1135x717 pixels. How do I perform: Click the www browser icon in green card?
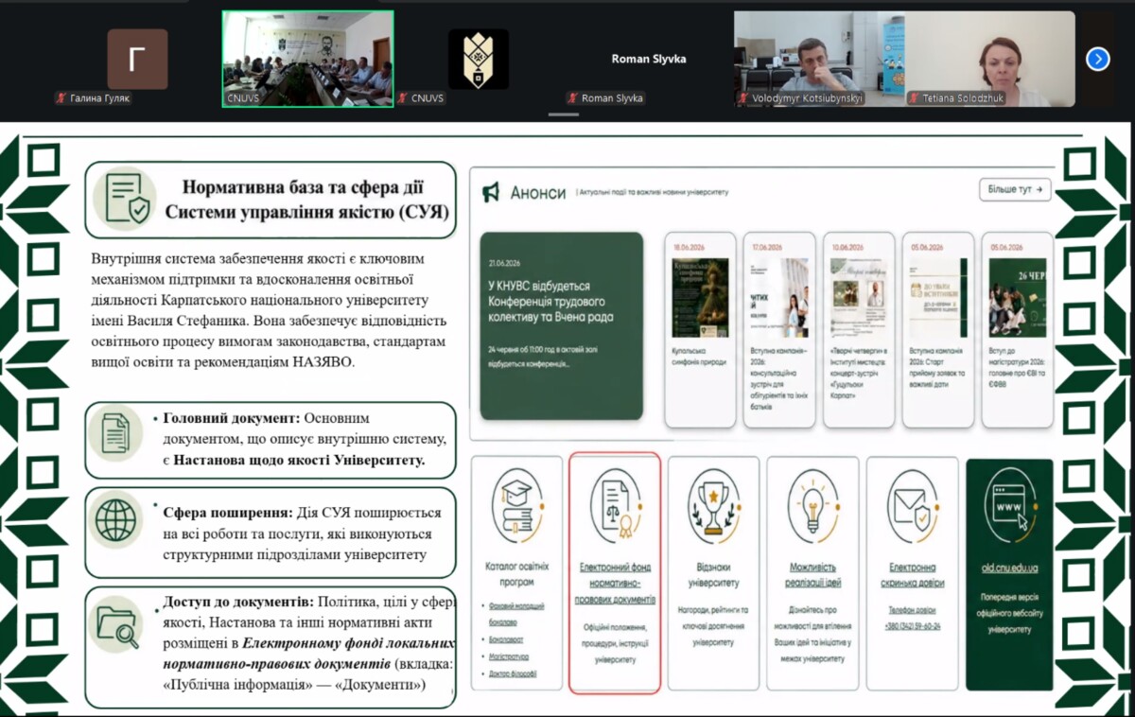(1010, 506)
